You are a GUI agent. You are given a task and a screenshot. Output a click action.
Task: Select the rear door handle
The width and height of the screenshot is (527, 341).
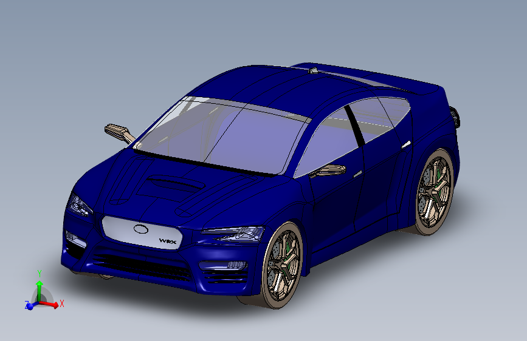coord(406,145)
